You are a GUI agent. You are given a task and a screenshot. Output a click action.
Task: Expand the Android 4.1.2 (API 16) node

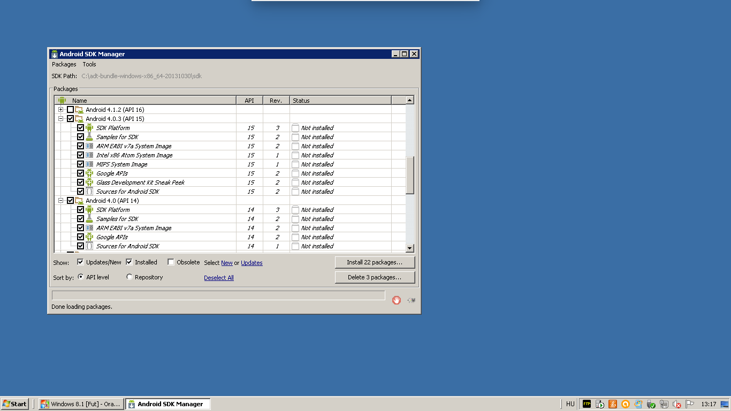click(61, 110)
